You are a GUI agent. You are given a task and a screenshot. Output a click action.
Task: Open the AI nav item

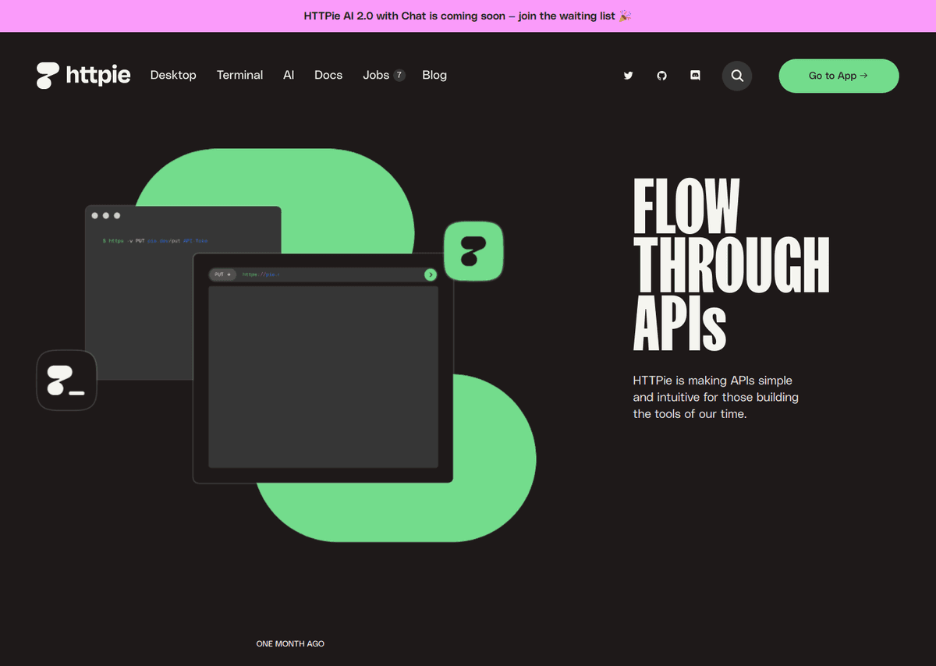click(x=289, y=76)
